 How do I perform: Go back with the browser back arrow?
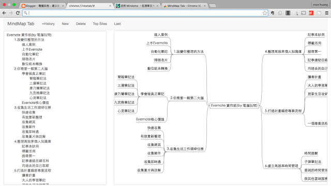(x=4, y=13)
